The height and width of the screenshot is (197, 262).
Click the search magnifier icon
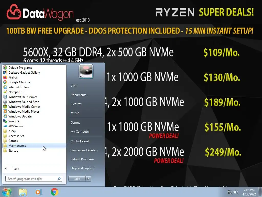(x=59, y=179)
